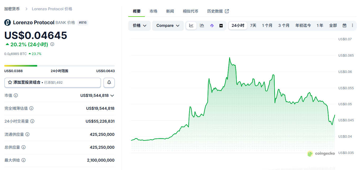Open the TradingView chart icon
This screenshot has width=357, height=170.
221,26
